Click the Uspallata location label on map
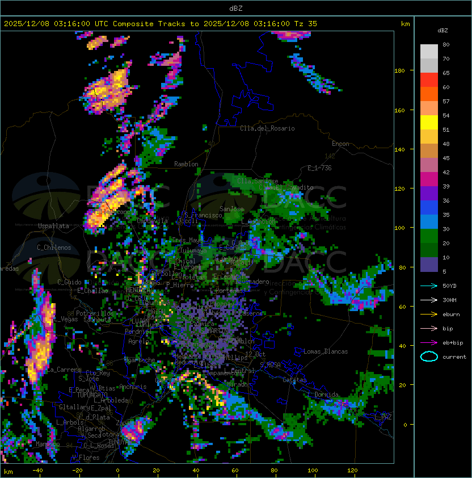 pyautogui.click(x=53, y=226)
